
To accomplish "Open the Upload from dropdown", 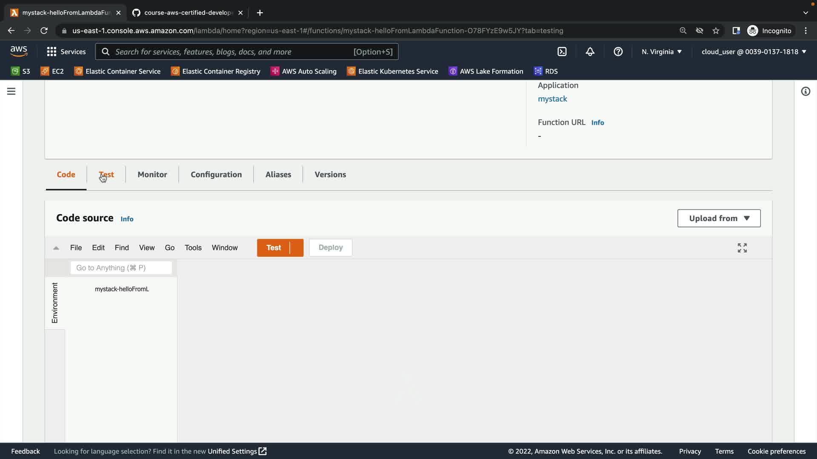I will pos(719,218).
